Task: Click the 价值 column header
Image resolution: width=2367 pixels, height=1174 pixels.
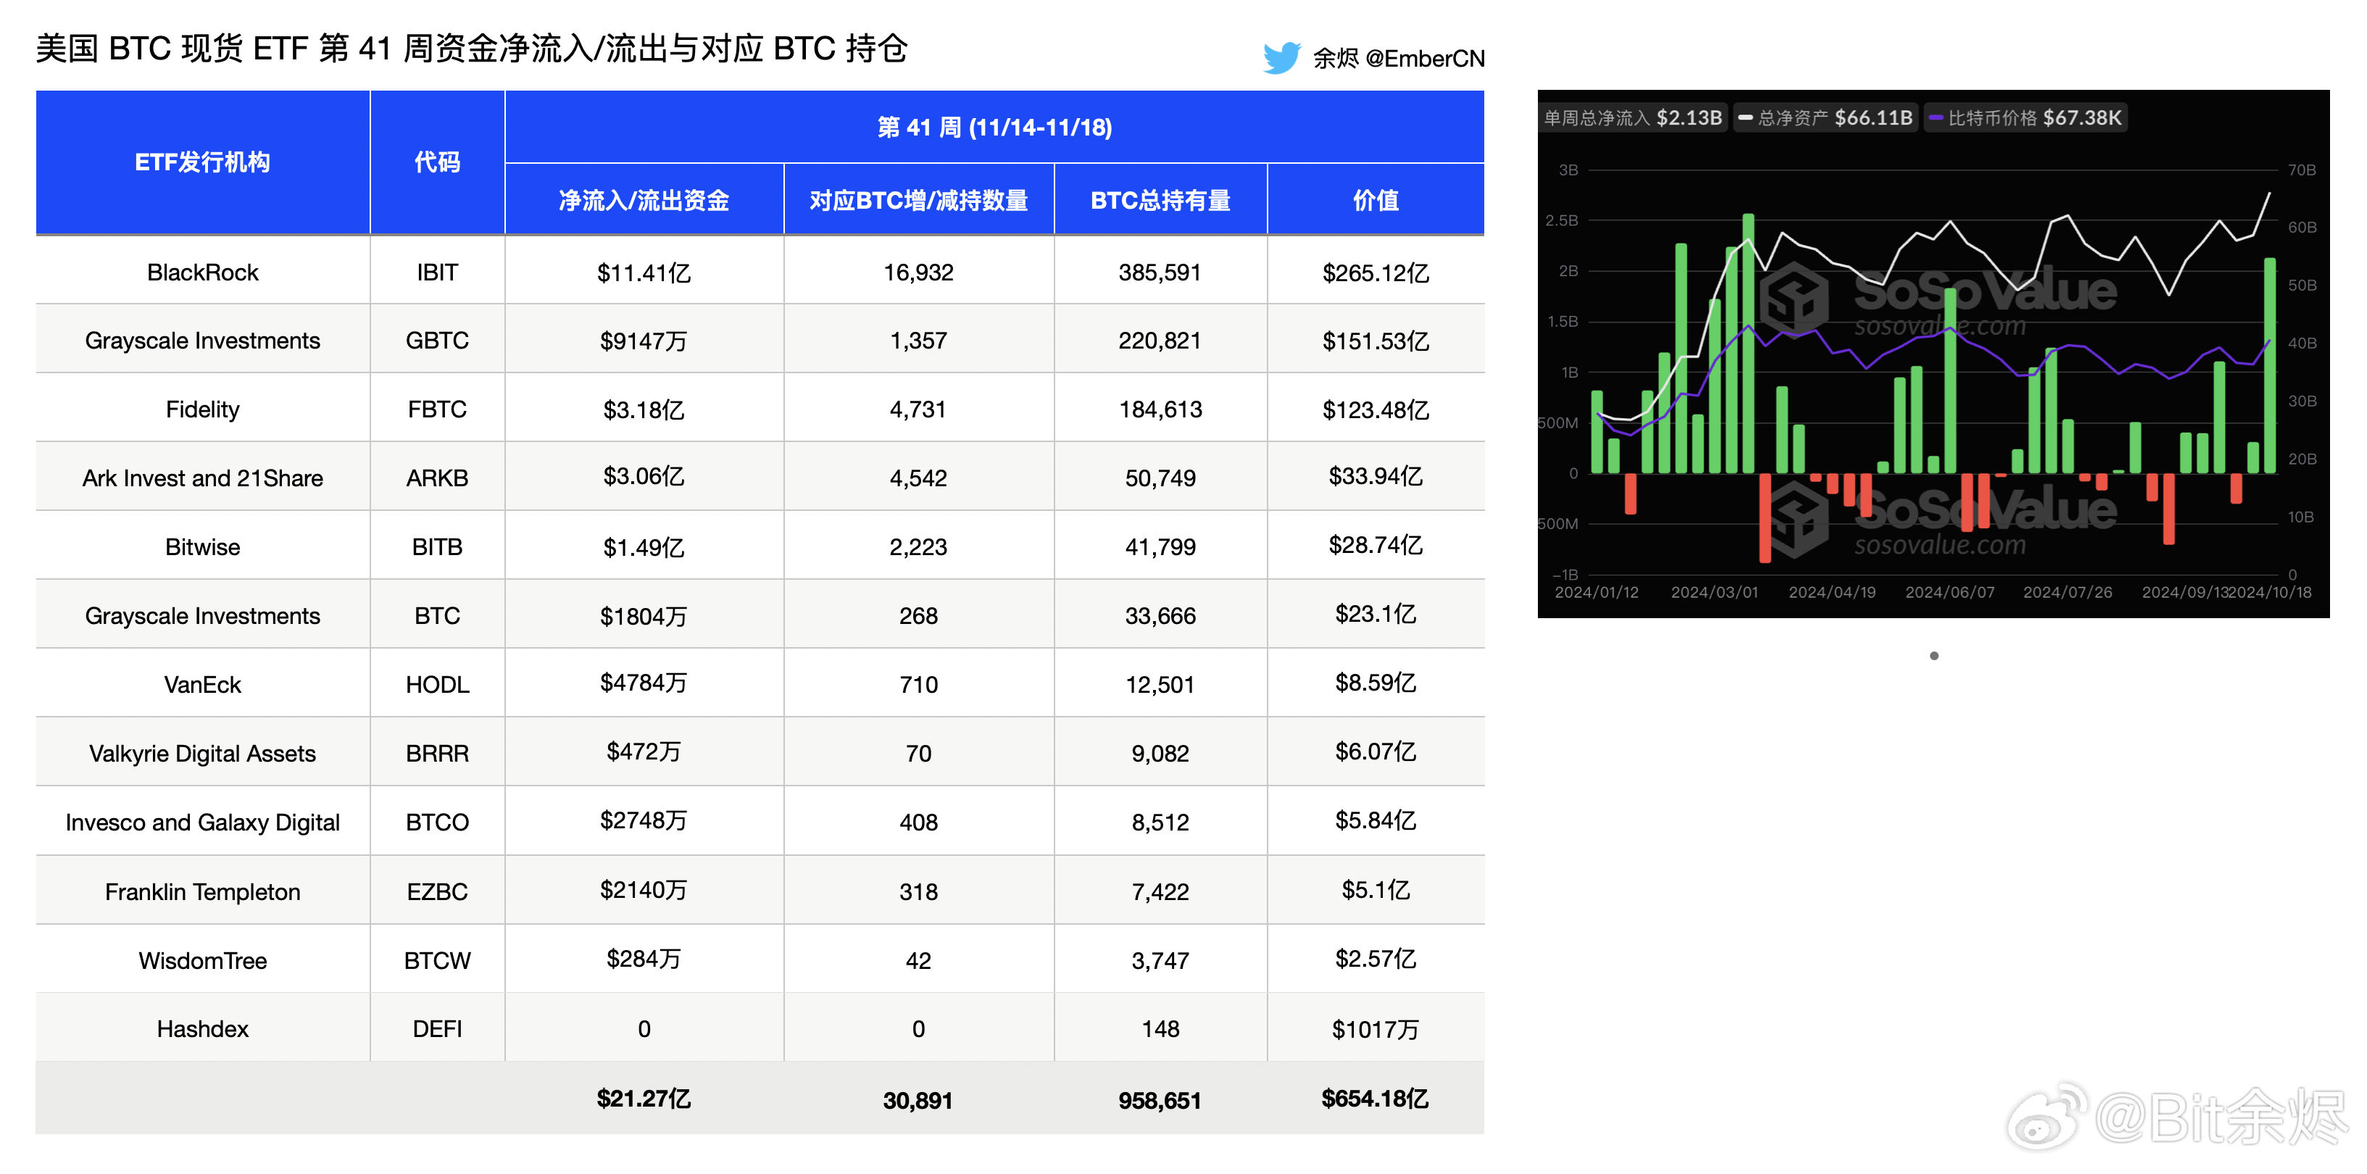Action: click(1376, 200)
